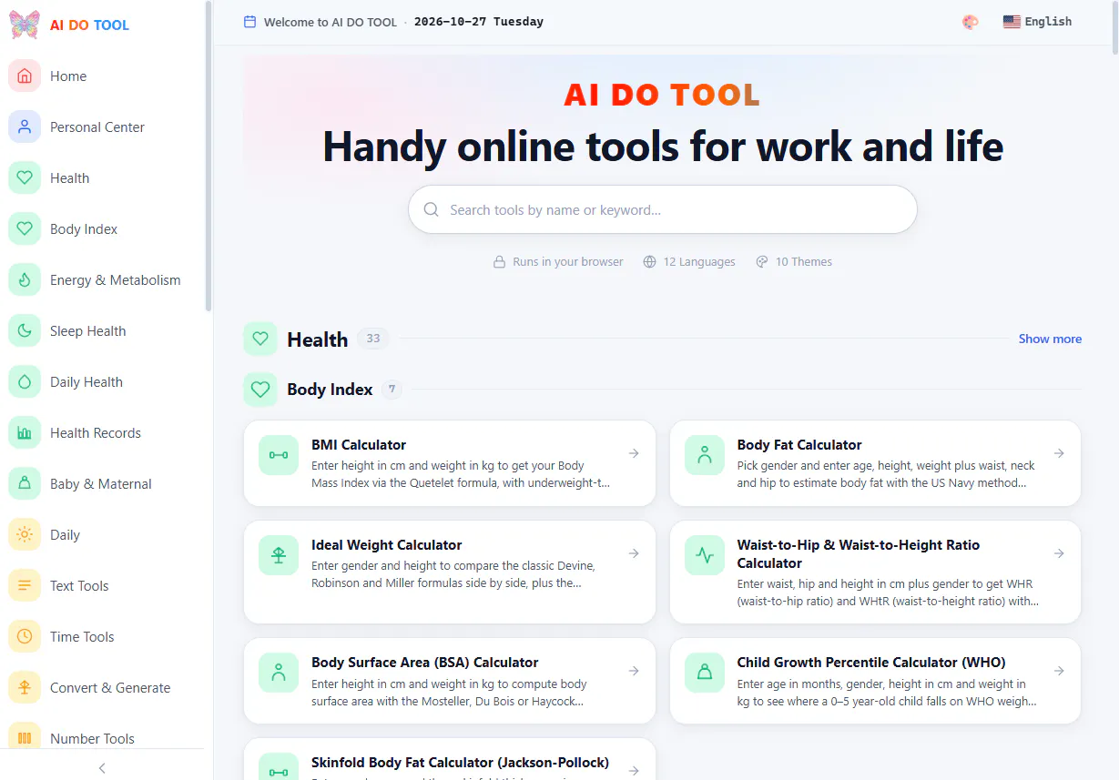Open Body Surface Area Calculator via arrow
The width and height of the screenshot is (1119, 780).
(634, 671)
